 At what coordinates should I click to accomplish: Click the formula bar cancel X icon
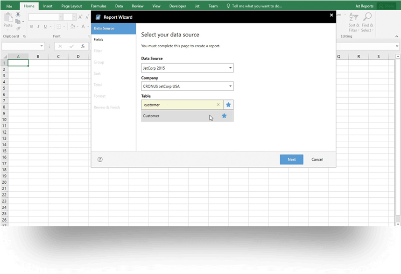[60, 46]
